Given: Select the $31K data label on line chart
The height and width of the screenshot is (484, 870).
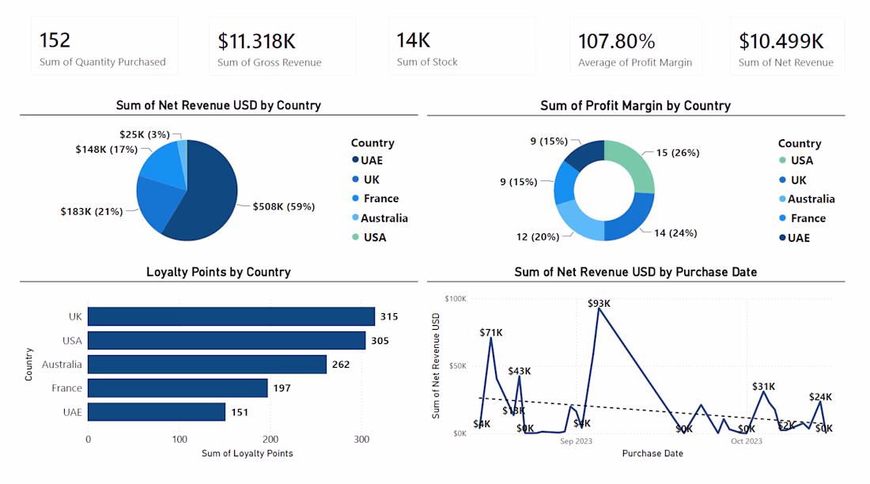Looking at the screenshot, I should 764,386.
